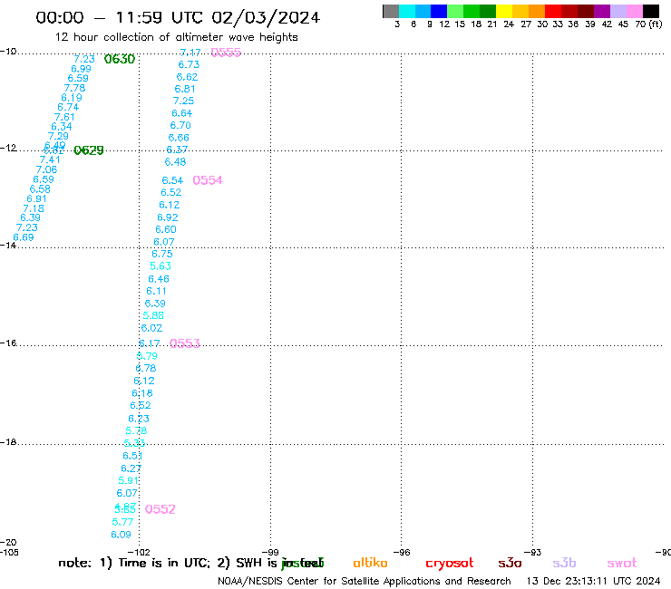Click the '(ft)' unit label on color scale
Viewport: 671px width, 589px height.
point(656,24)
